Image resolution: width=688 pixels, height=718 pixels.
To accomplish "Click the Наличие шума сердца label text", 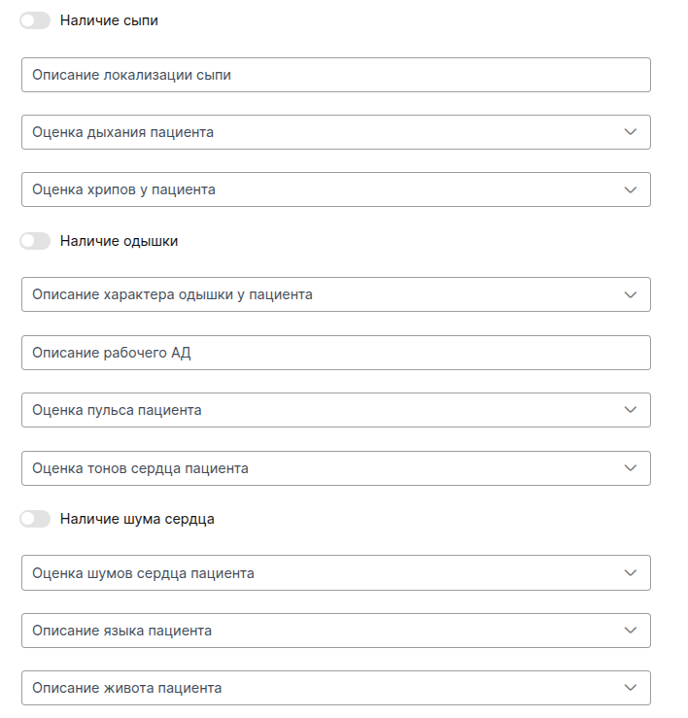I will [137, 519].
